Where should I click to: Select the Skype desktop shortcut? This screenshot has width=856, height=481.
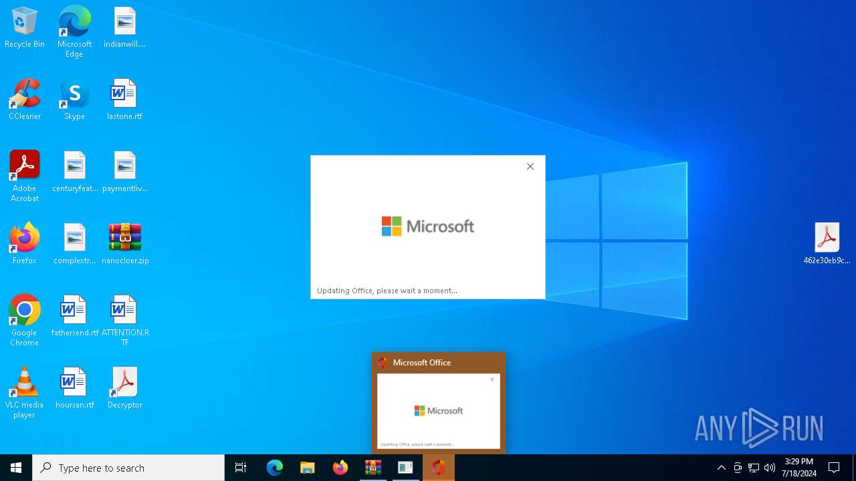(74, 100)
